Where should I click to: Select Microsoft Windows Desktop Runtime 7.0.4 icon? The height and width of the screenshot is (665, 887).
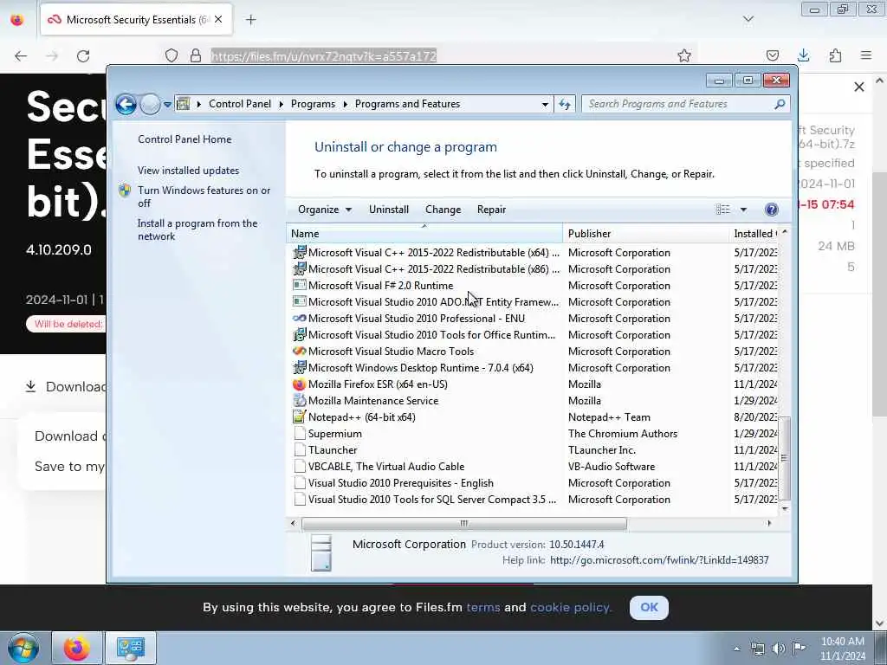point(299,367)
